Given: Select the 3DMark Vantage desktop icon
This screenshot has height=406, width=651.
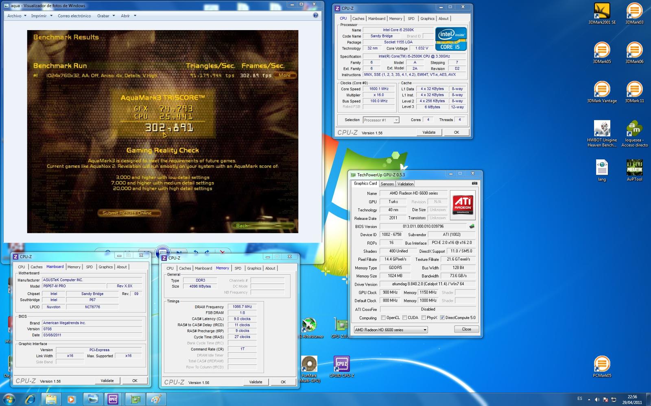Looking at the screenshot, I should tap(602, 92).
